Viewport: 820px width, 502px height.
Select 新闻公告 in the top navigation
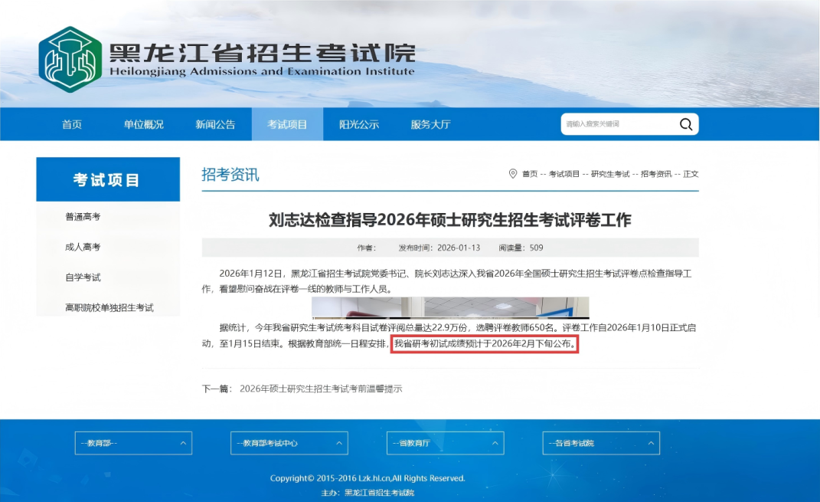(x=215, y=124)
